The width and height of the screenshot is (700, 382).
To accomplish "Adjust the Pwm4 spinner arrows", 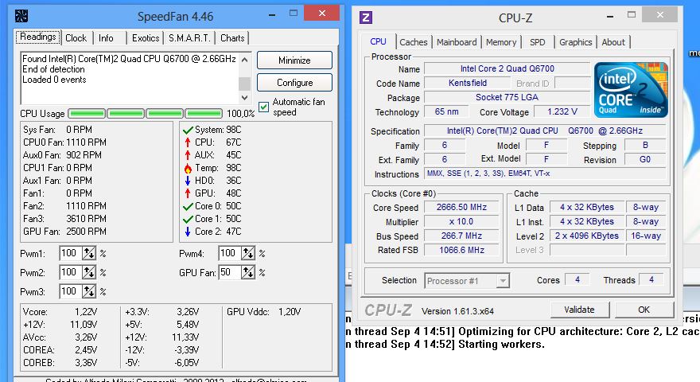I will click(x=247, y=253).
